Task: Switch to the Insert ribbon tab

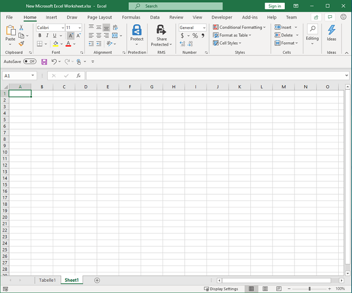Action: point(51,17)
